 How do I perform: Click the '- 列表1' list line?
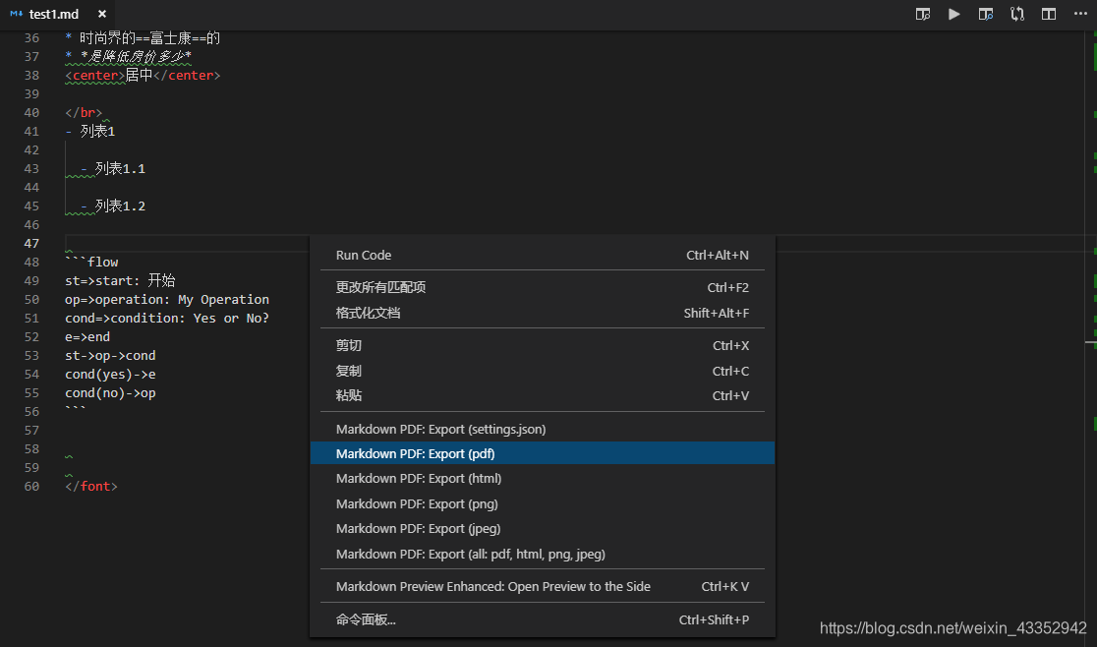coord(89,131)
